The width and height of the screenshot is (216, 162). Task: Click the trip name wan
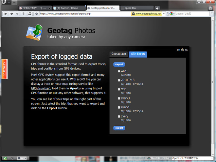point(123,71)
